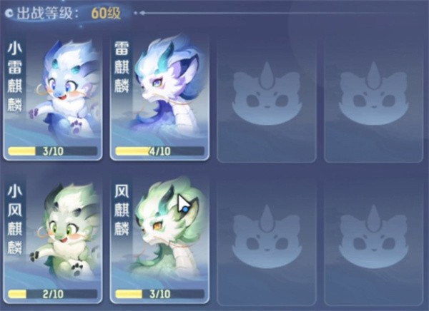Click the first empty slot icon in bottom row
429x311 pixels.
(267, 237)
